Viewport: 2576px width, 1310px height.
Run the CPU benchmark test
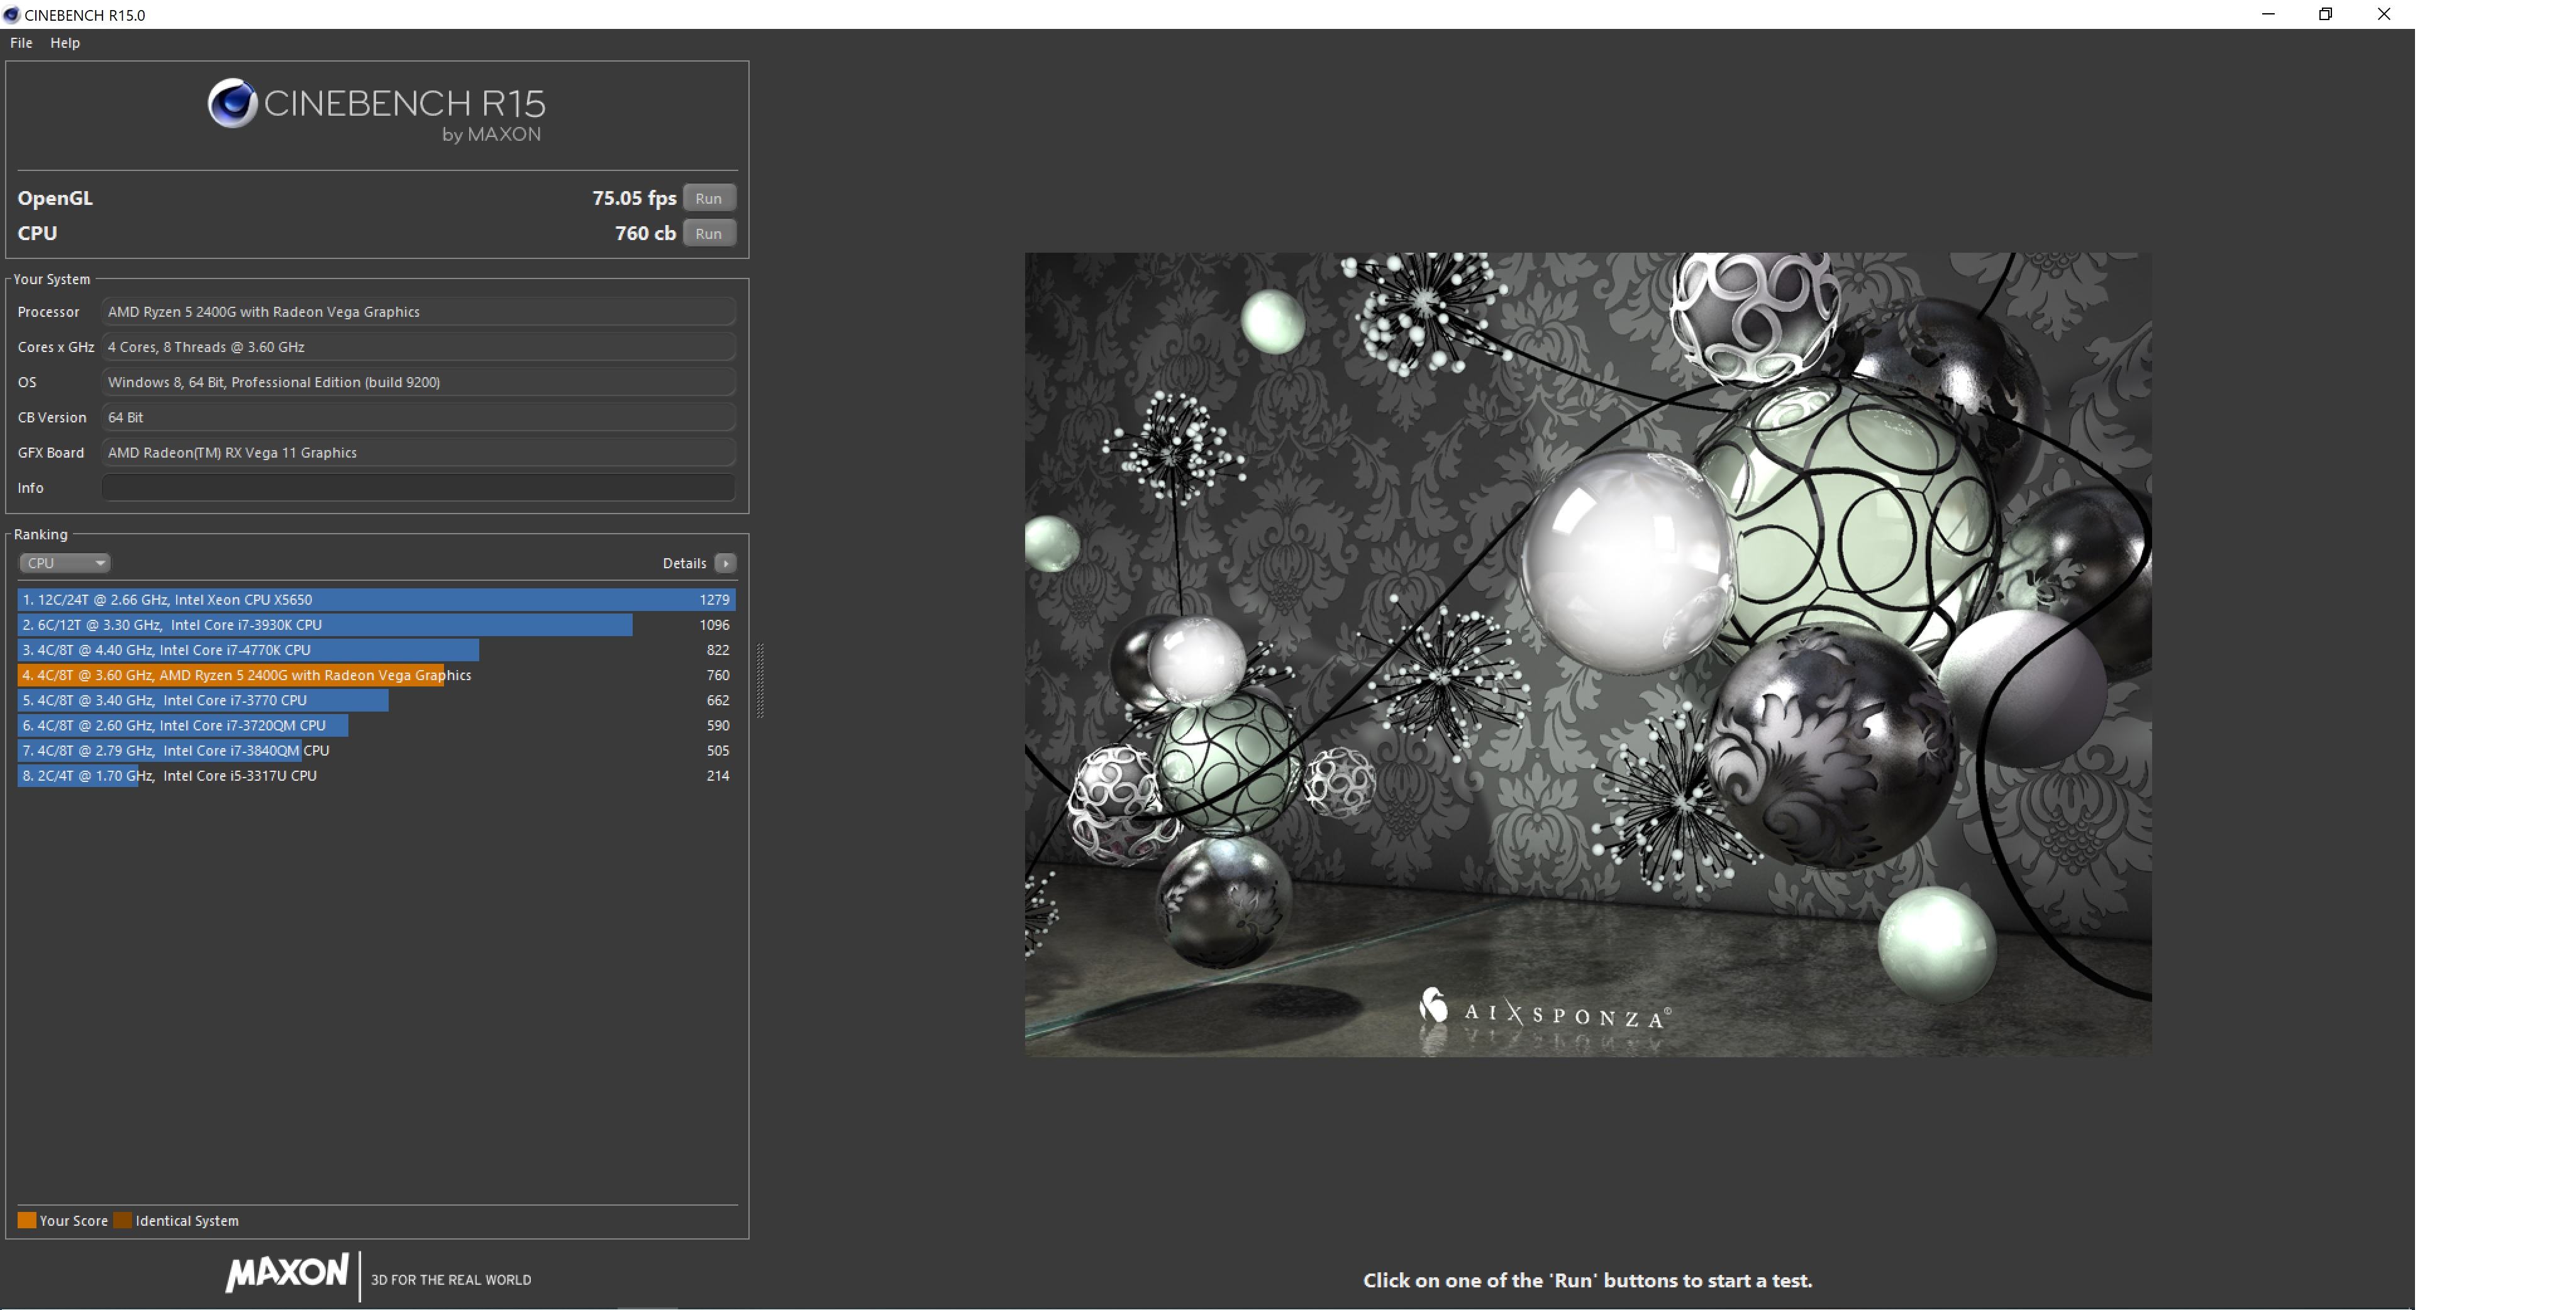click(709, 233)
